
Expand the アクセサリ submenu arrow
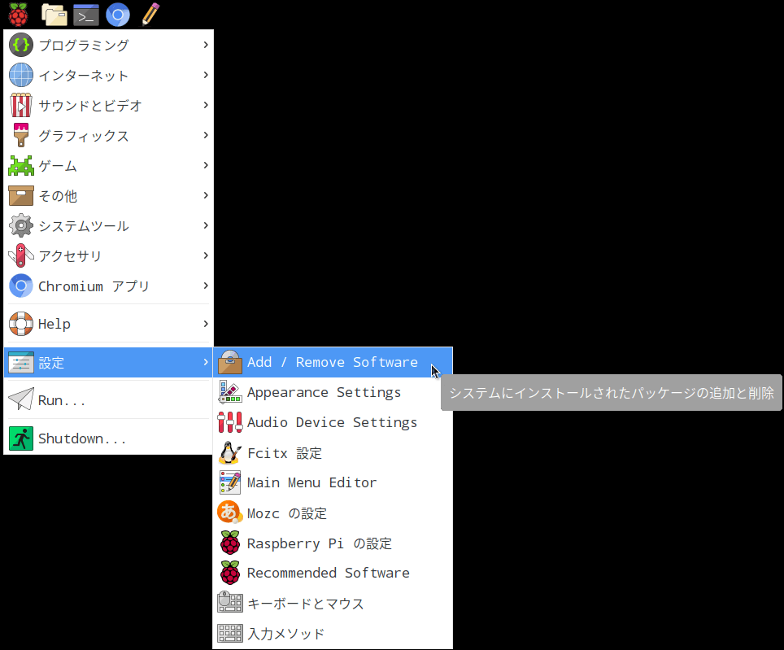[x=206, y=255]
